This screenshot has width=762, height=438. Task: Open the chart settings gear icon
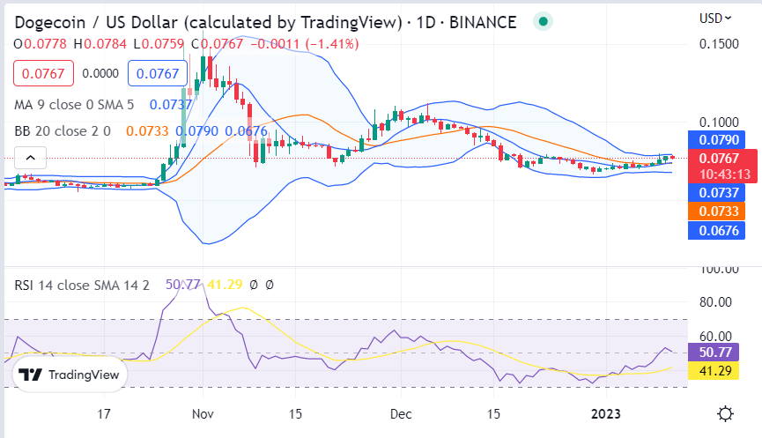tap(725, 413)
